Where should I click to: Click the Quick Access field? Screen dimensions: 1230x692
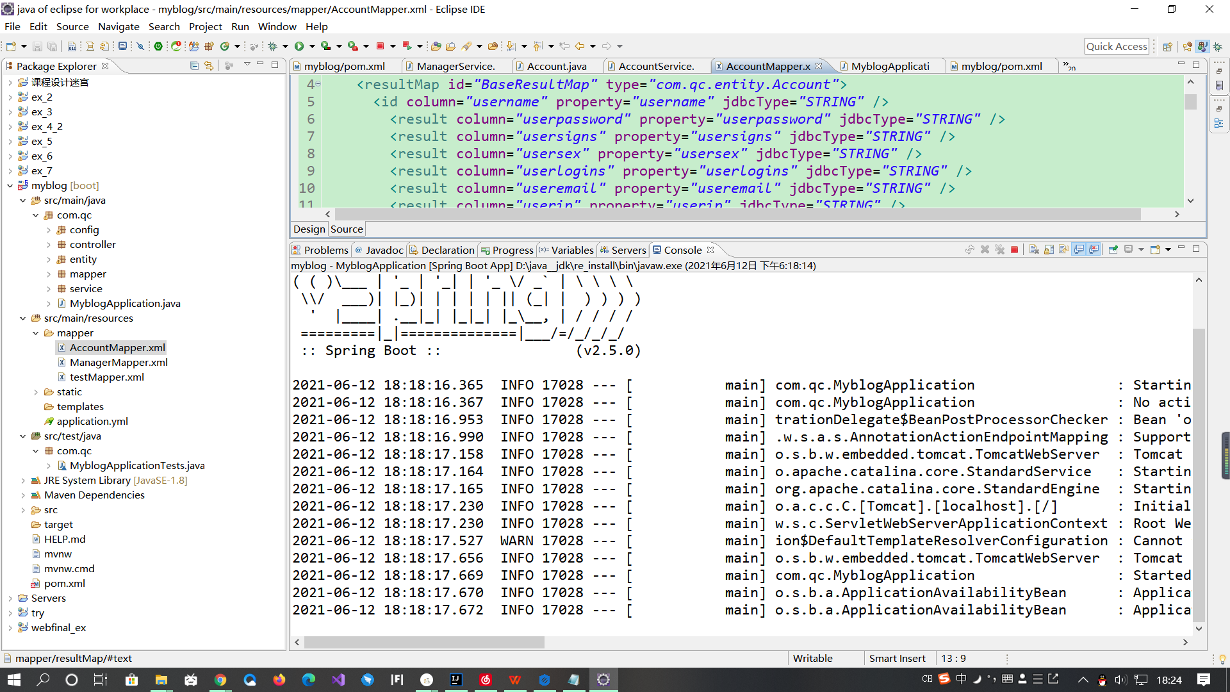click(x=1117, y=46)
